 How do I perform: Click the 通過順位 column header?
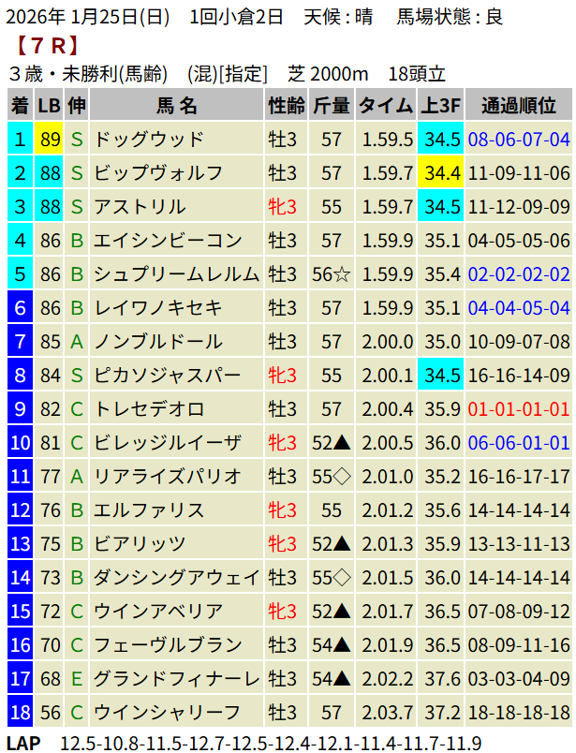tap(518, 106)
